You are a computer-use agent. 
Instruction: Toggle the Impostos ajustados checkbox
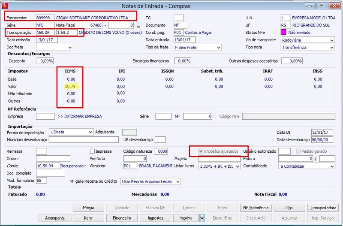201,151
